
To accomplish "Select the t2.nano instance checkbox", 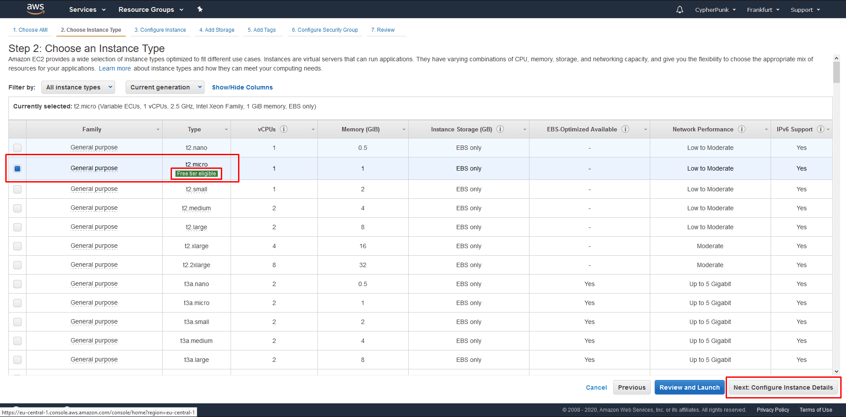I will coord(17,148).
